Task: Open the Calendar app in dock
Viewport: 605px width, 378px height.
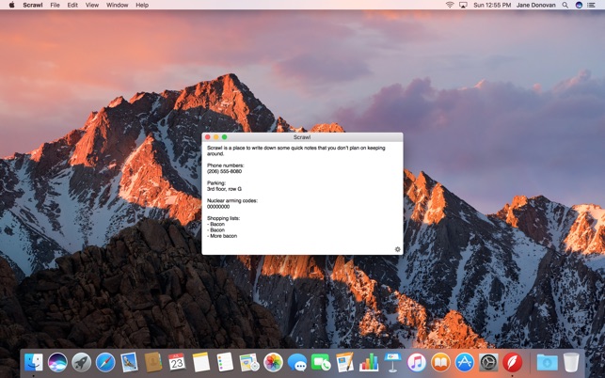Action: (x=177, y=362)
